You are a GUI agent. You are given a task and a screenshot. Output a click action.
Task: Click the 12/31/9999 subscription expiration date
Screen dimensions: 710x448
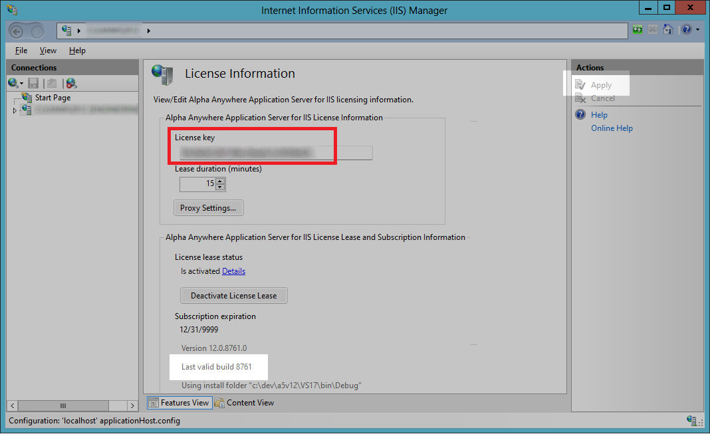click(199, 330)
